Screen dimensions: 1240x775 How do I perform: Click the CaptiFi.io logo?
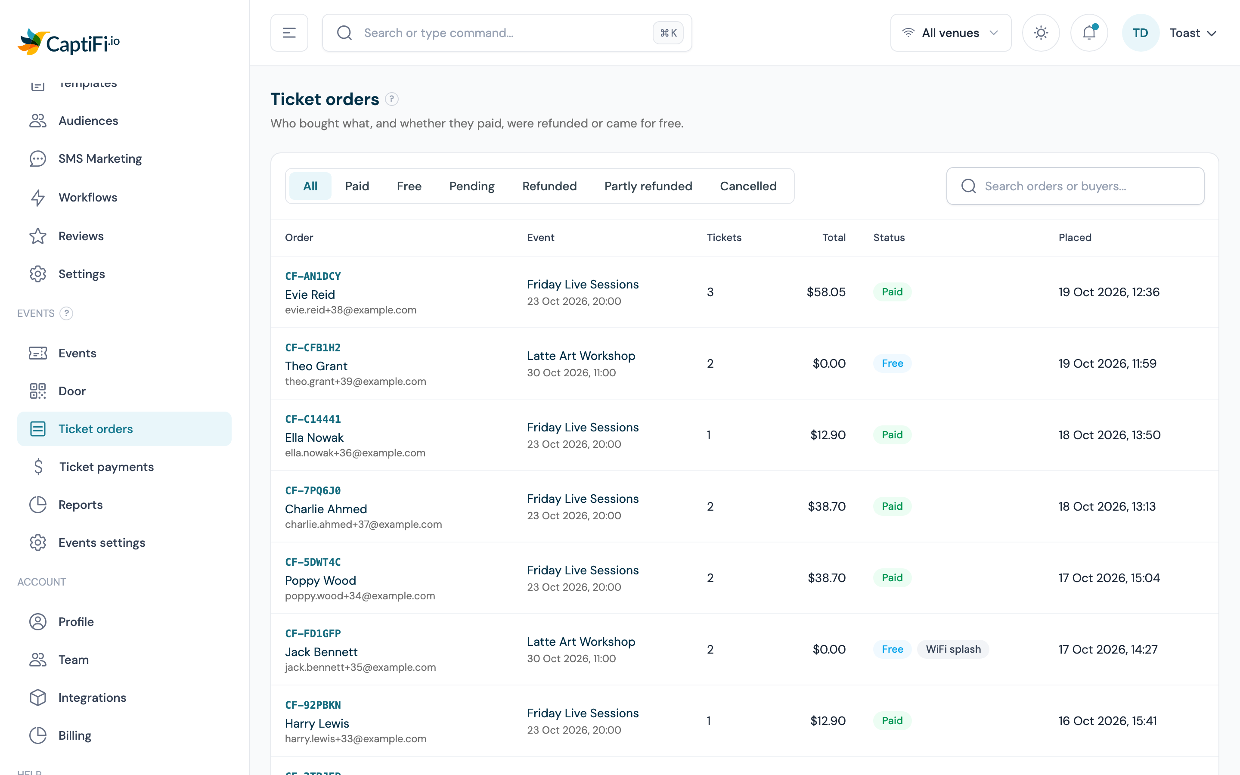[x=68, y=42]
